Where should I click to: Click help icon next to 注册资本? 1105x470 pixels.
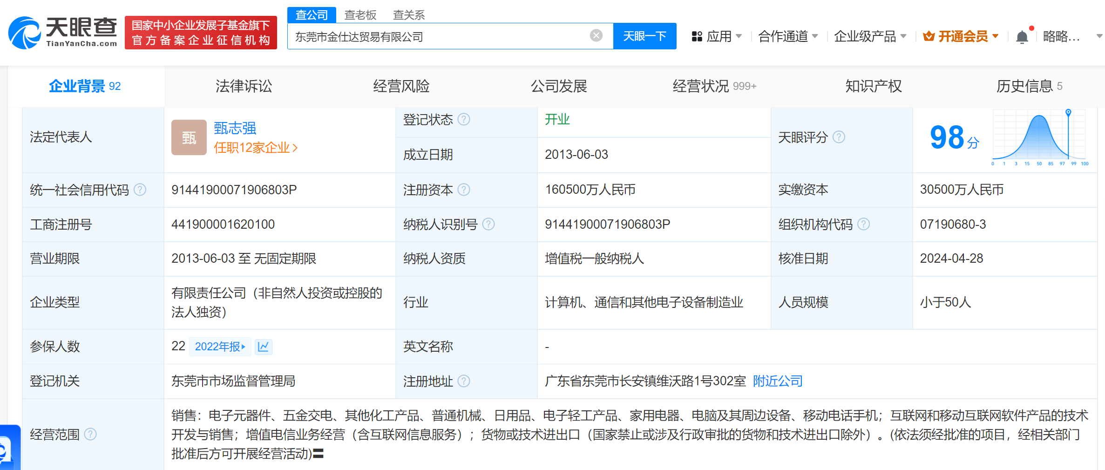click(x=464, y=190)
